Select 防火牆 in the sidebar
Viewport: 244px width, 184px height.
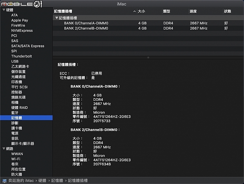[17, 175]
